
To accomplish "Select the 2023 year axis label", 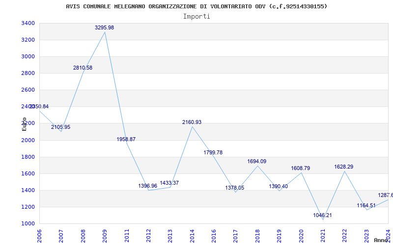I will (x=366, y=236).
